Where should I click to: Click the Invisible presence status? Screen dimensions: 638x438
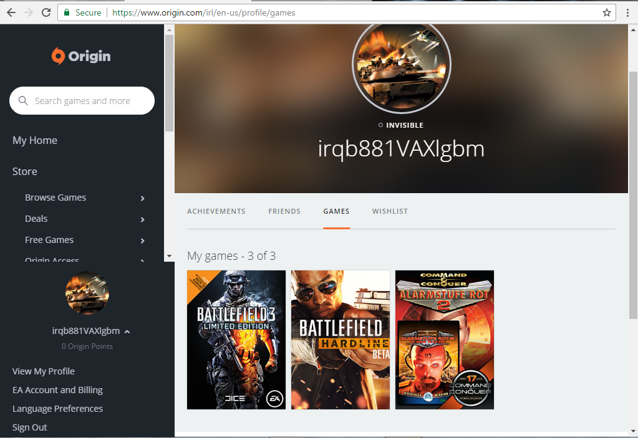click(x=401, y=125)
